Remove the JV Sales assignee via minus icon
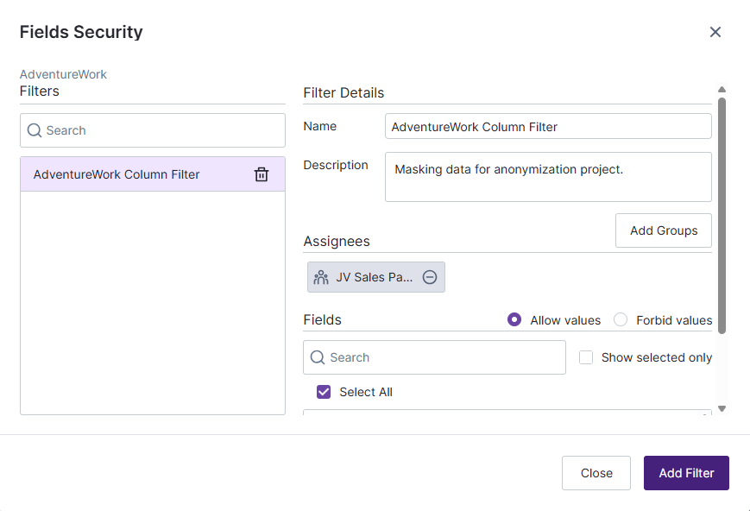The height and width of the screenshot is (511, 750). click(430, 276)
